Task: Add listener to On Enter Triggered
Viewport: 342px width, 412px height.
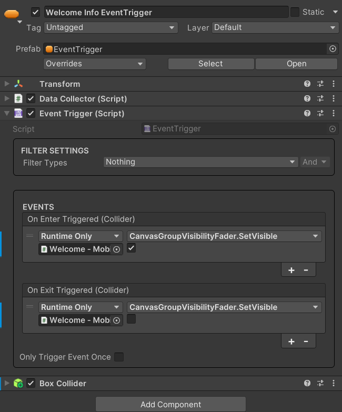Action: (291, 270)
